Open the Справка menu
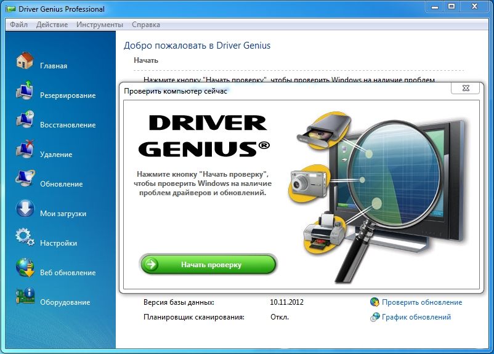The width and height of the screenshot is (494, 354). (x=146, y=25)
